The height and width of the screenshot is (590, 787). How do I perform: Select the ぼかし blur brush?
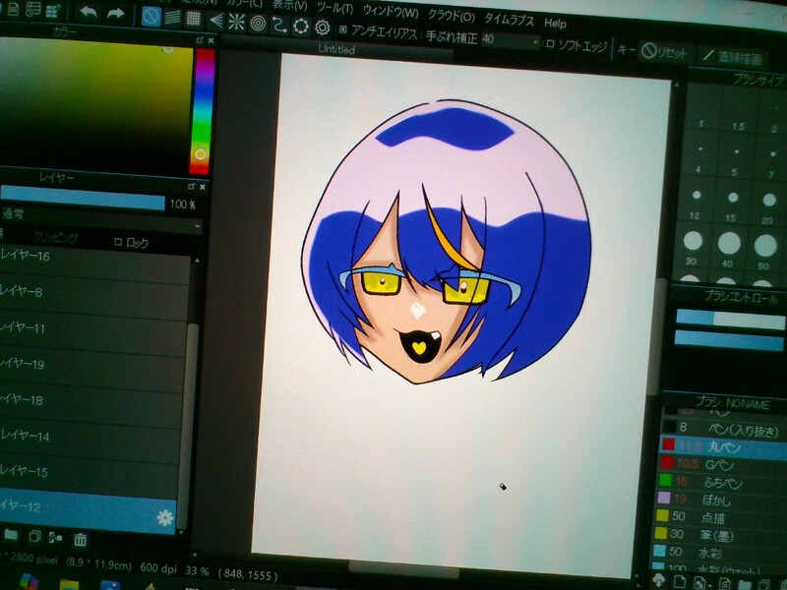[720, 499]
